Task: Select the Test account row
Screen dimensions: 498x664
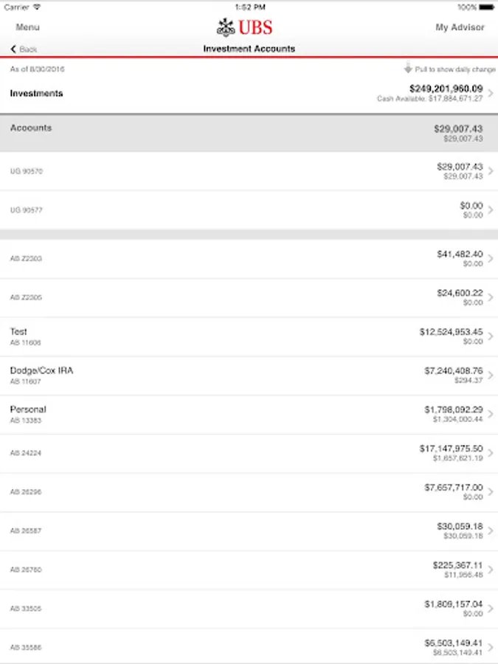Action: (x=249, y=336)
